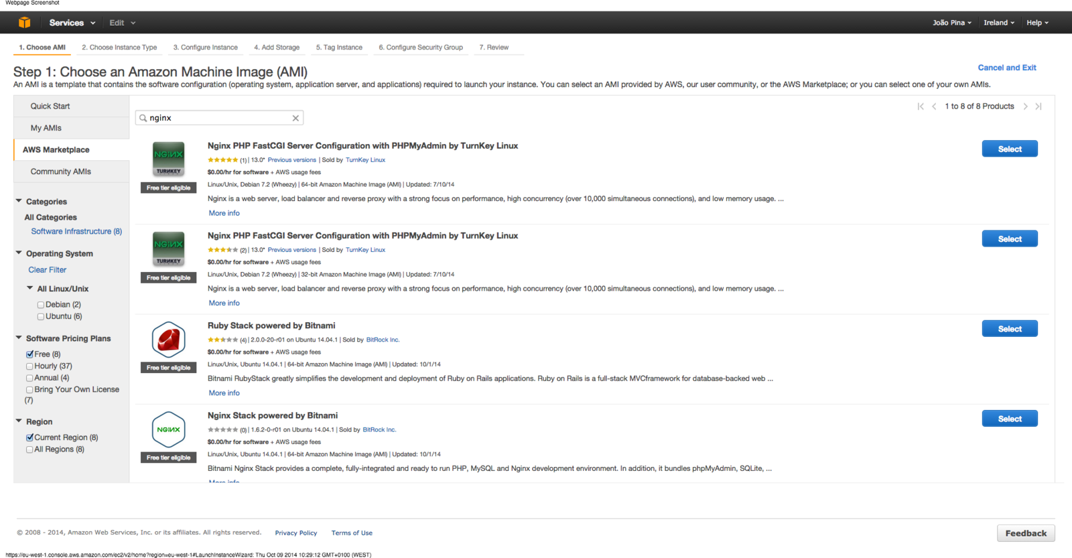Click Free tier eligible badge of Ruby Stack
Viewport: 1072px width, 558px height.
click(168, 368)
